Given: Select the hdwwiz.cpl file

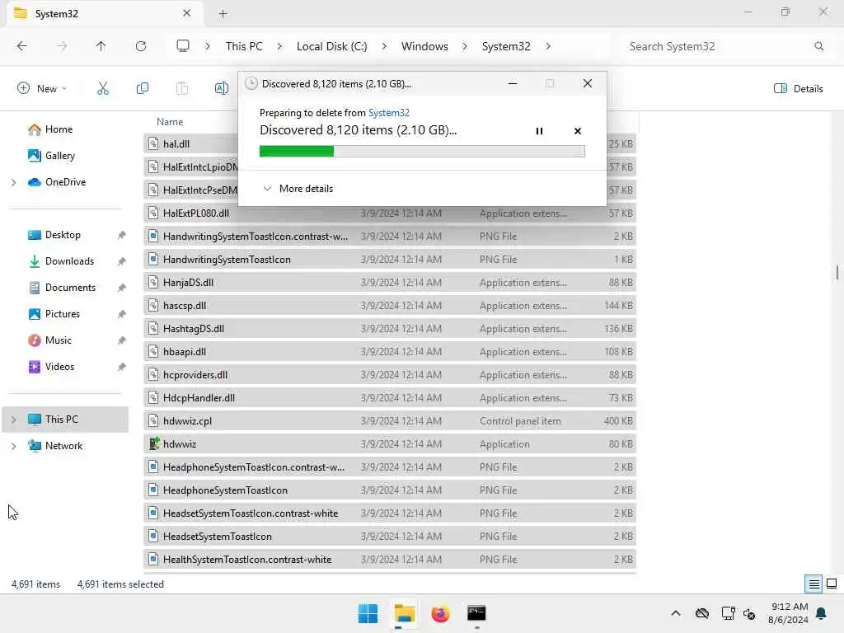Looking at the screenshot, I should 390,421.
